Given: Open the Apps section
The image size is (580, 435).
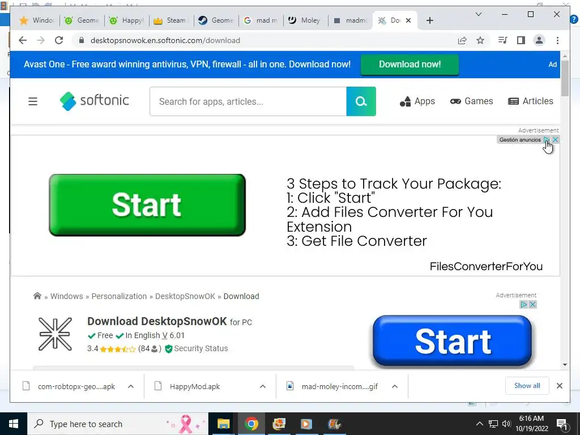Looking at the screenshot, I should pyautogui.click(x=417, y=101).
